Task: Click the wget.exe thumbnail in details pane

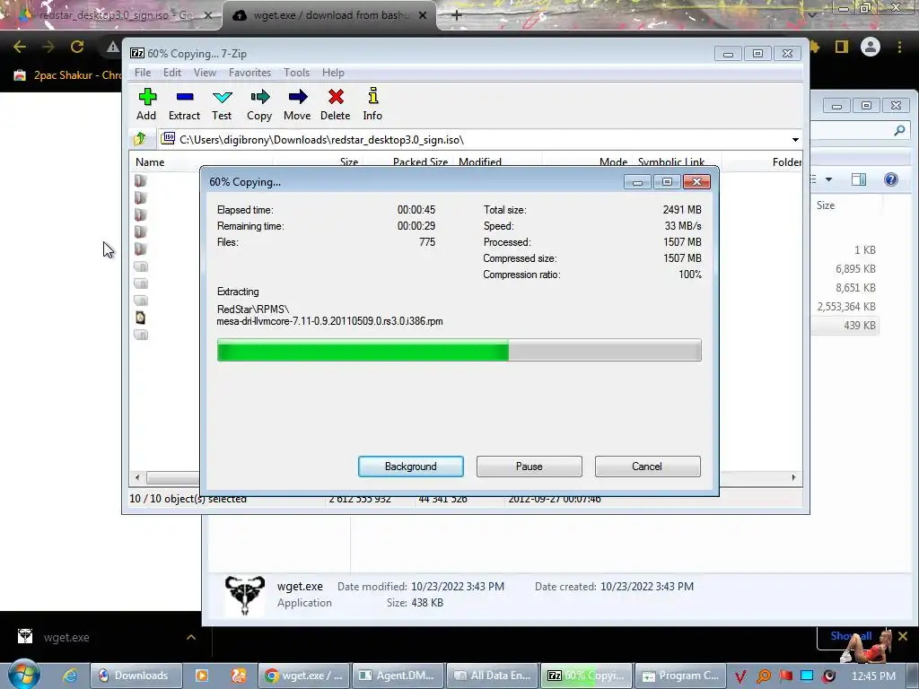Action: [244, 596]
